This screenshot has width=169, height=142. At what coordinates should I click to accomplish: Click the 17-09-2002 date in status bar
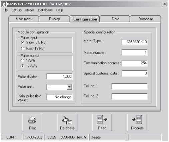[34, 137]
